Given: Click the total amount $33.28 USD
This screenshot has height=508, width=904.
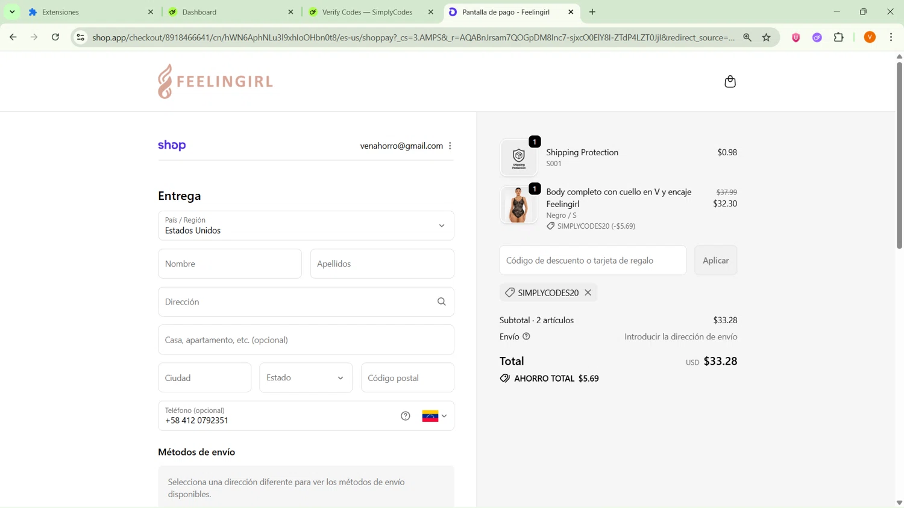Looking at the screenshot, I should coord(720,361).
